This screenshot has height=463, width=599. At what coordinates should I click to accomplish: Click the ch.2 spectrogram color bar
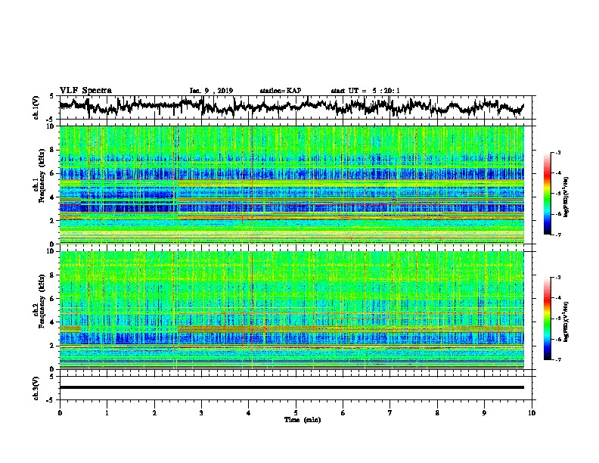coord(547,319)
